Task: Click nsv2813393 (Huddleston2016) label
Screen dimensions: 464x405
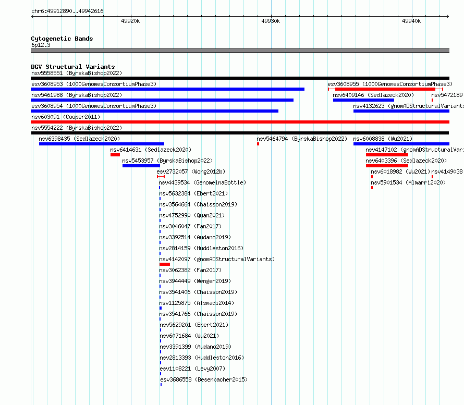Action: [202, 358]
